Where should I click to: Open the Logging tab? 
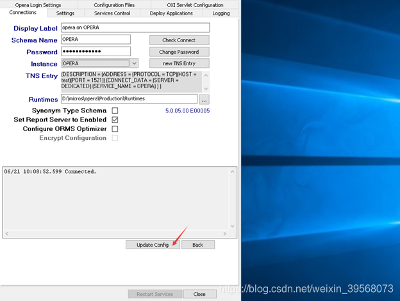coord(221,13)
